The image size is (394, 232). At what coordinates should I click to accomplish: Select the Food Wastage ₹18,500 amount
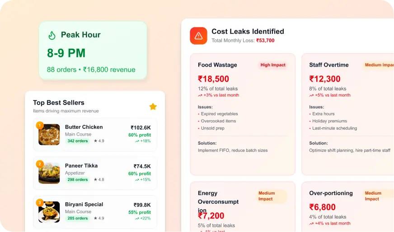tap(213, 79)
